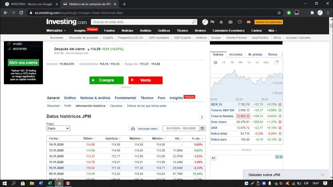
Task: Click the green Compra button
Action: coord(106,80)
